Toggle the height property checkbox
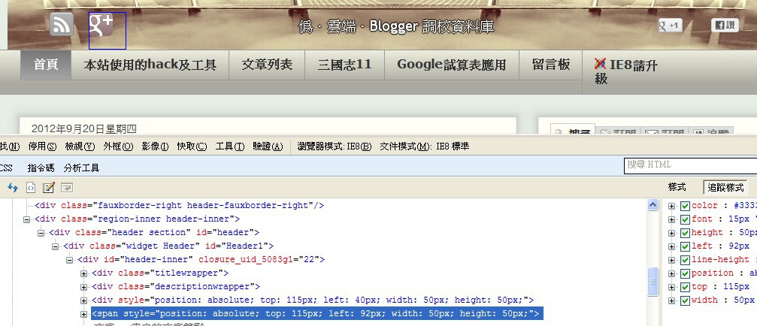Image resolution: width=757 pixels, height=326 pixels. click(685, 233)
